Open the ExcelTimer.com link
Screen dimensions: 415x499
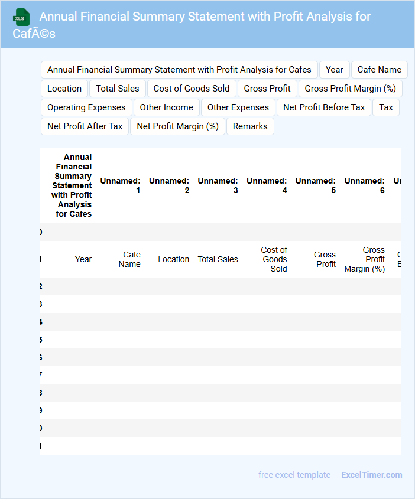[372, 475]
